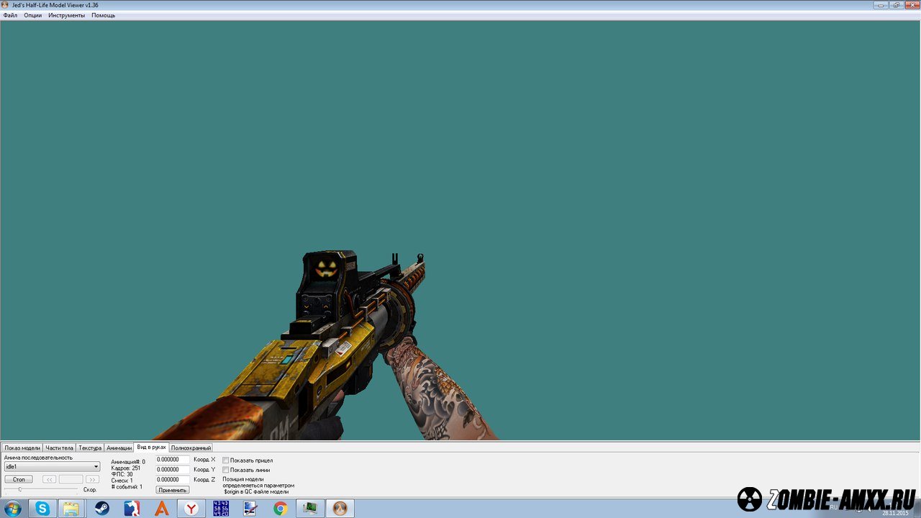Switch to the Полноэкранный tab
This screenshot has width=921, height=518.
[191, 447]
